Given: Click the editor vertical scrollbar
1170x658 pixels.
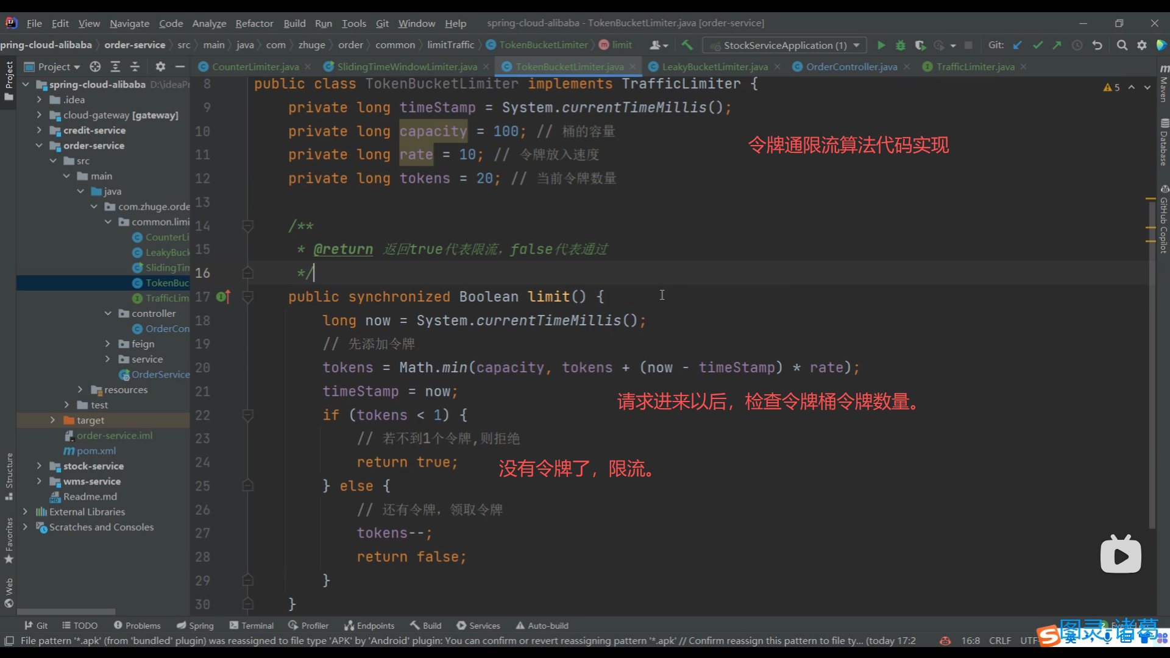Looking at the screenshot, I should click(1152, 366).
